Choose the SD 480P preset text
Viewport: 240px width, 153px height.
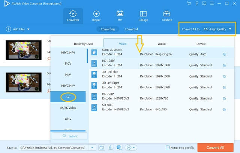pos(108,105)
